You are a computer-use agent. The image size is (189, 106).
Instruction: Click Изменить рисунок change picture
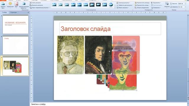click(36, 5)
